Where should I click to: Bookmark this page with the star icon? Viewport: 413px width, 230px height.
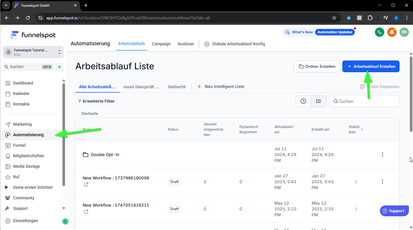(x=334, y=18)
